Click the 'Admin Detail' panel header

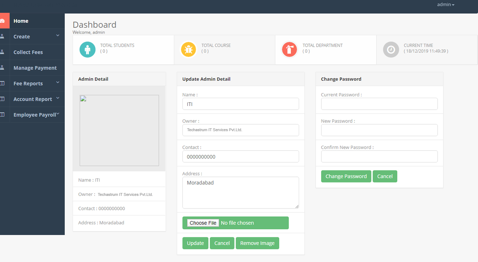tap(119, 79)
